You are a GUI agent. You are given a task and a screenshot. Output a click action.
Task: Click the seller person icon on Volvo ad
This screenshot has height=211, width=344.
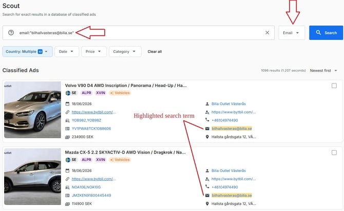click(x=207, y=104)
